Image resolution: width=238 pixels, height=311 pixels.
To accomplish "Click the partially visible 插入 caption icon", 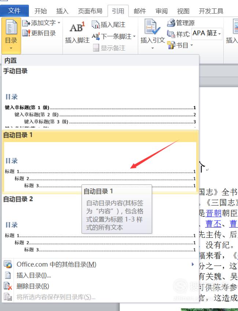I will (x=235, y=27).
